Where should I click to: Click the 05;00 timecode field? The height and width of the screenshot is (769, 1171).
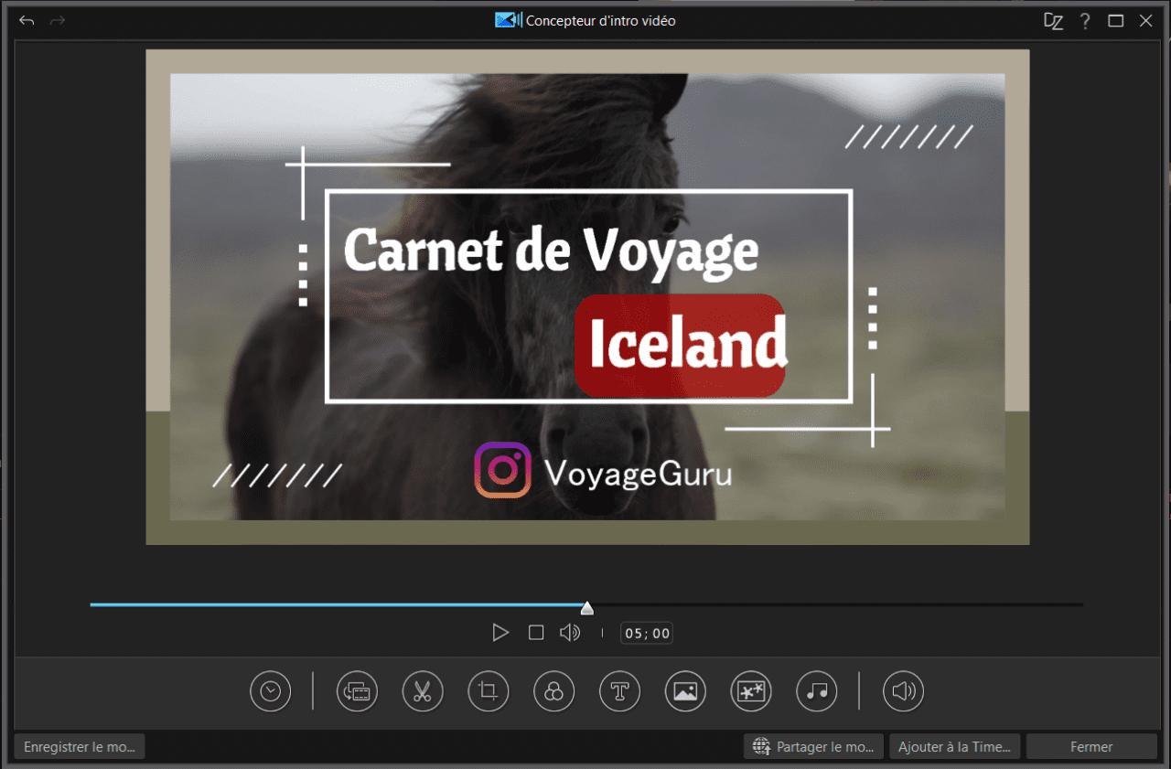(x=647, y=633)
